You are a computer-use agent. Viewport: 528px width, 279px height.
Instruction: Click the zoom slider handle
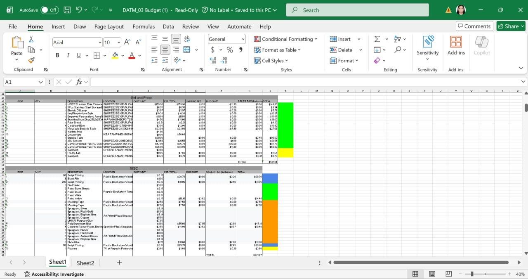click(472, 274)
